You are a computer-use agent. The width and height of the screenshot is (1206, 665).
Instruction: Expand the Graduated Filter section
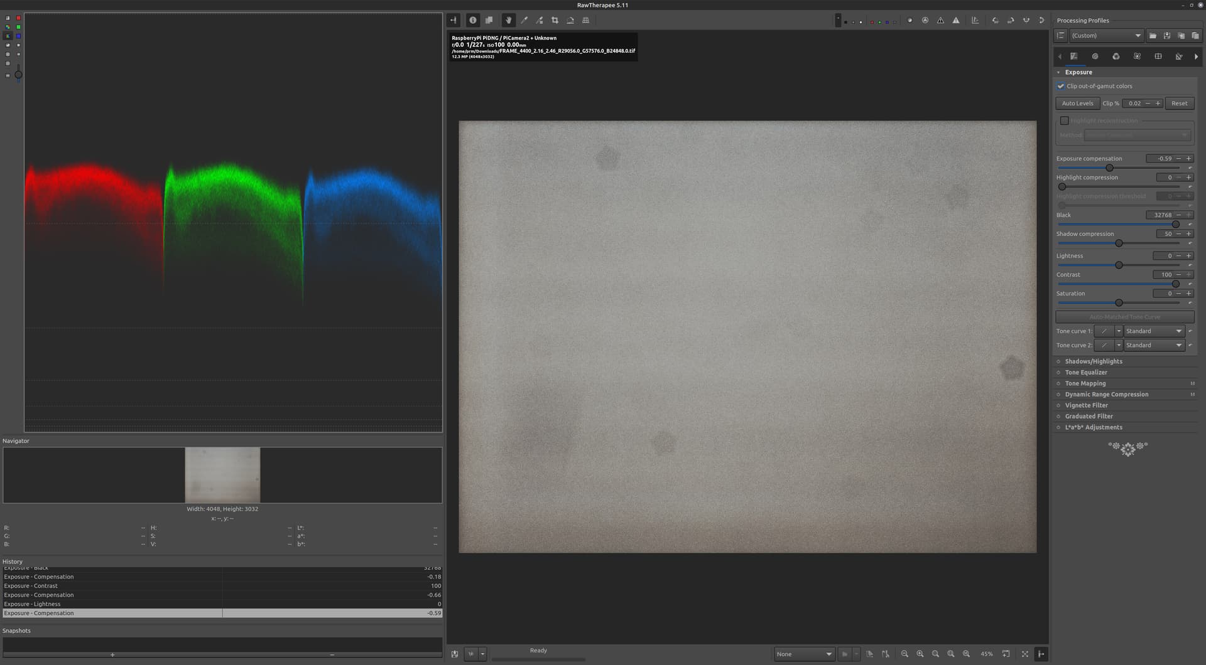click(1089, 417)
